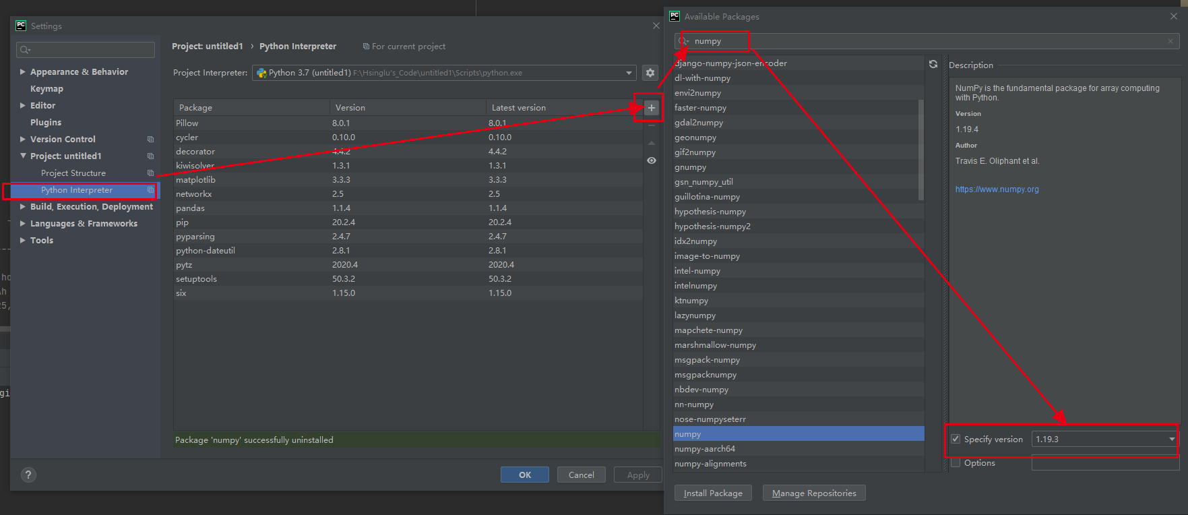
Task: Click the Project Structure scope icon
Action: (x=150, y=173)
